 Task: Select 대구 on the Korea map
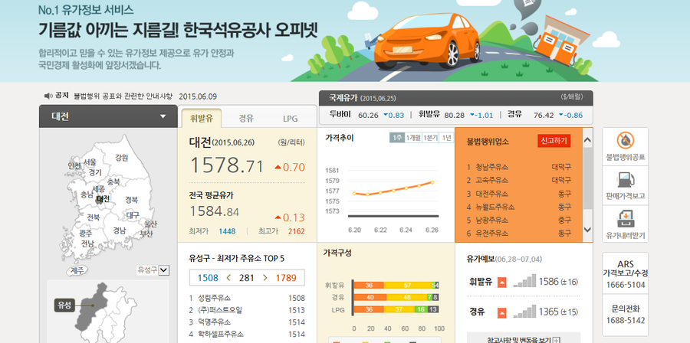click(133, 215)
